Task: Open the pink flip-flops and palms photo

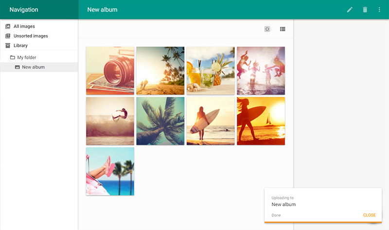Action: [x=110, y=172]
